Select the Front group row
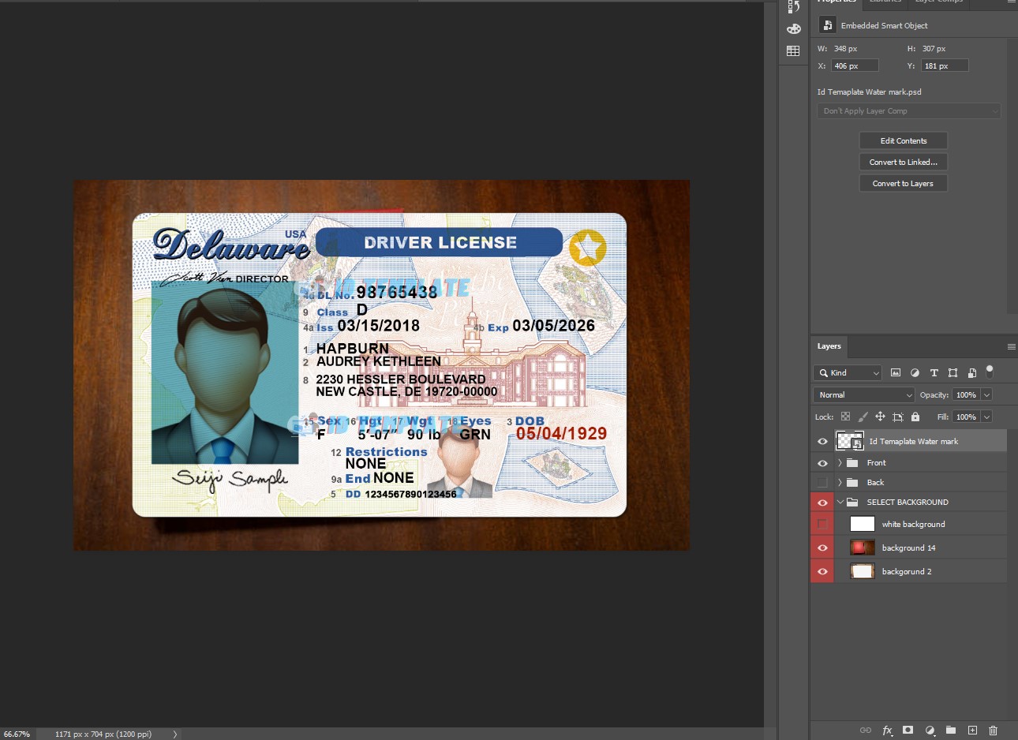 908,463
